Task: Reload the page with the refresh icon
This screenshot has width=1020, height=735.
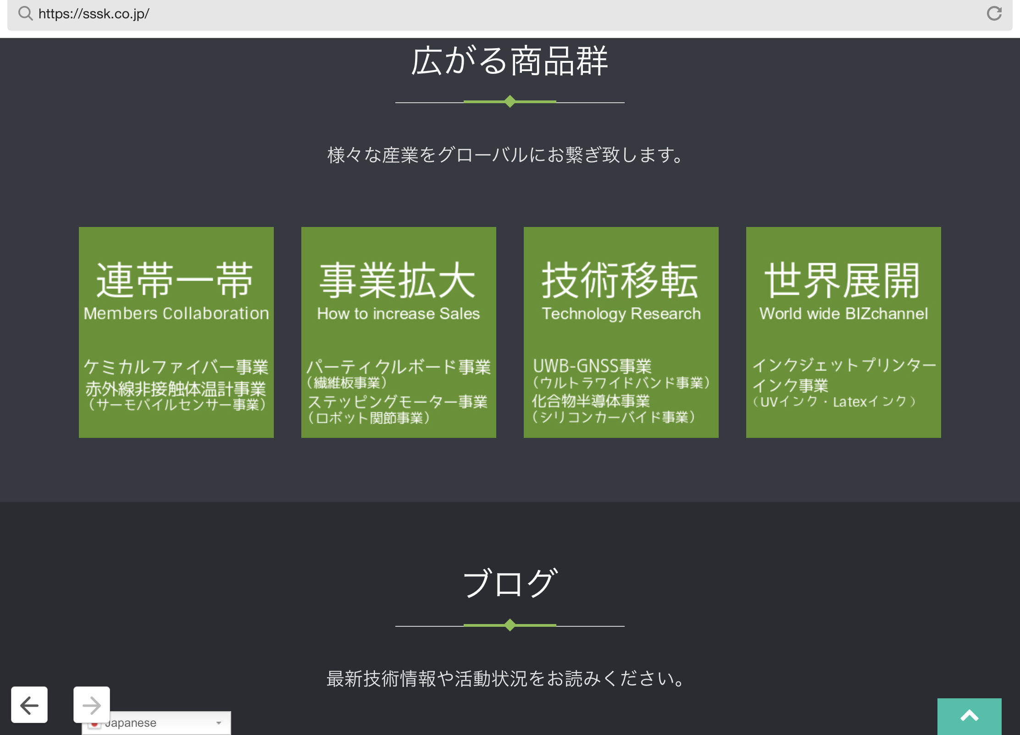Action: pyautogui.click(x=994, y=14)
